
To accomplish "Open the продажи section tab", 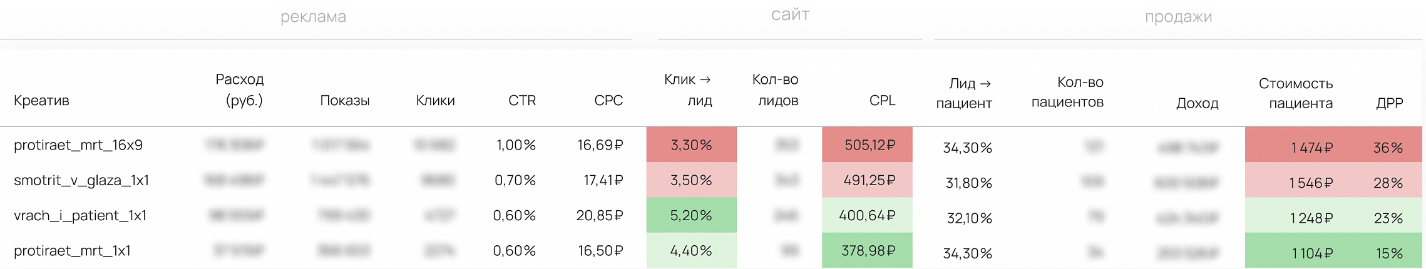I will 1178,17.
